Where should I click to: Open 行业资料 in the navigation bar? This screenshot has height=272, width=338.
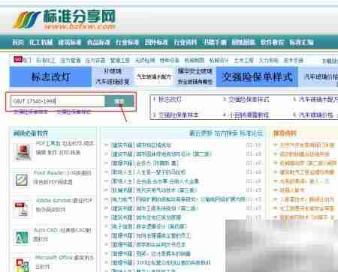[x=186, y=42]
